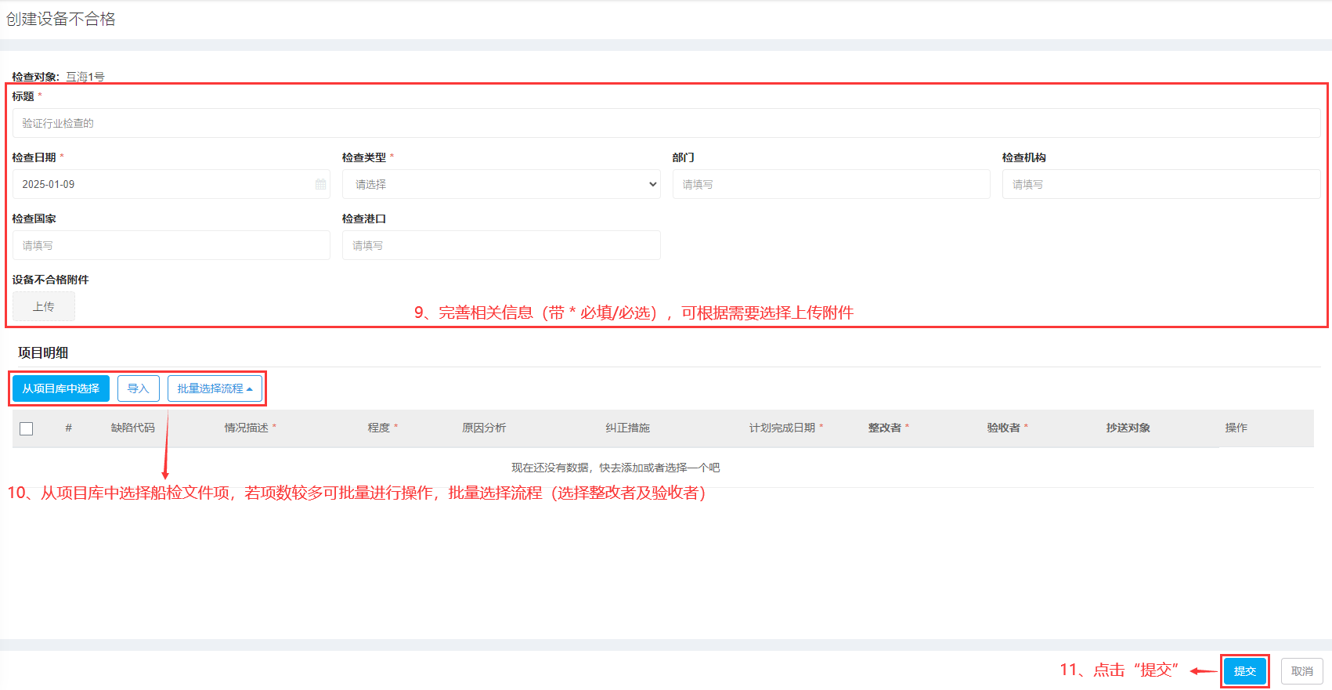
Task: Open the 检查类型 dropdown
Action: point(501,184)
